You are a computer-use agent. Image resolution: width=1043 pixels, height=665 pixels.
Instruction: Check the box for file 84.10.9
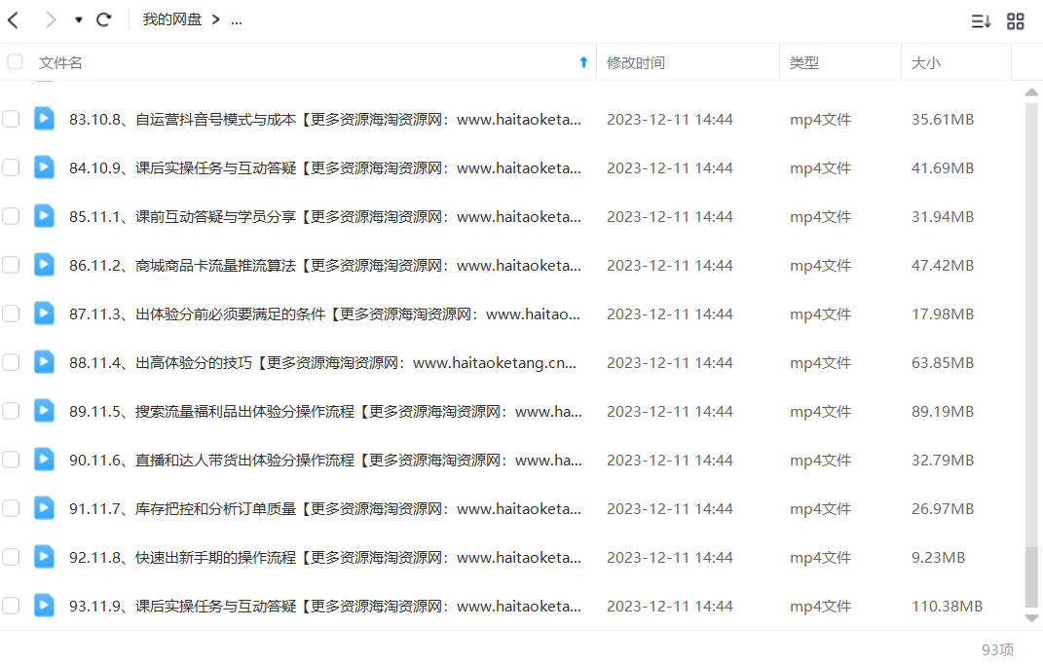[x=11, y=167]
